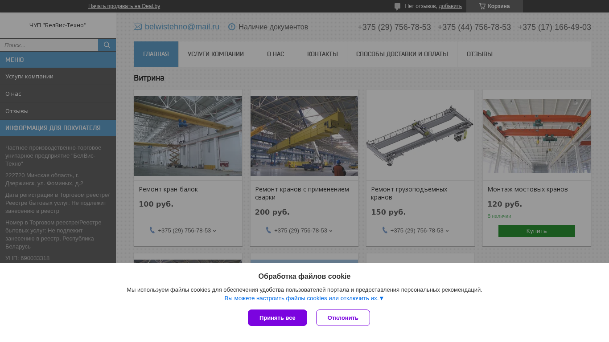The width and height of the screenshot is (609, 342).
Task: Click the 200 руб. price
Action: (x=272, y=212)
